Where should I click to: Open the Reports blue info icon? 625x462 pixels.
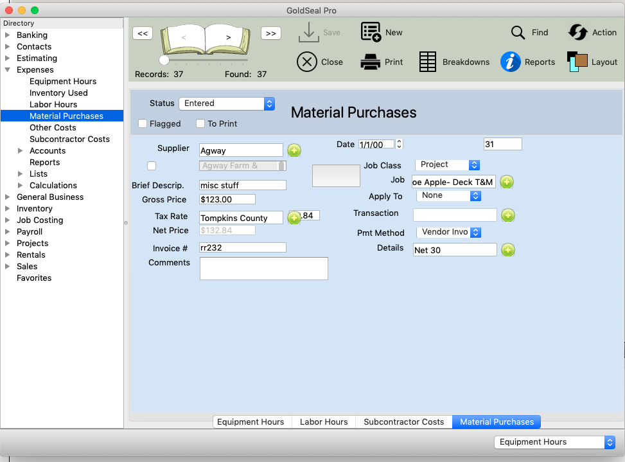[x=511, y=62]
